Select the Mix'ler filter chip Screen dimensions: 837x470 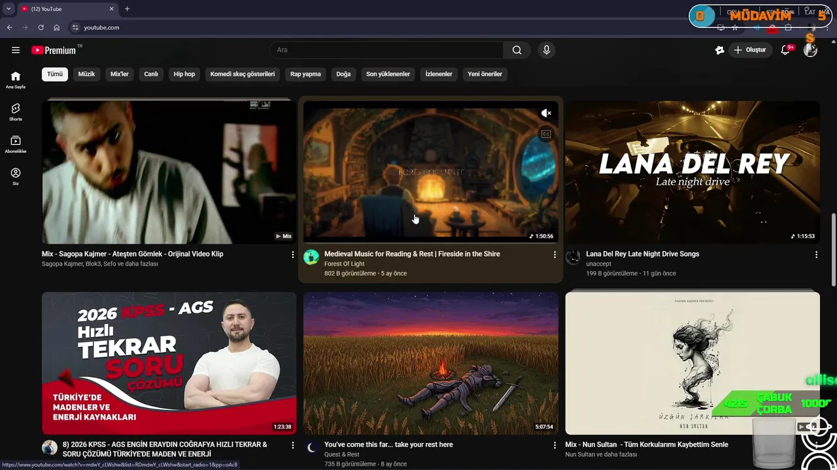pos(120,74)
